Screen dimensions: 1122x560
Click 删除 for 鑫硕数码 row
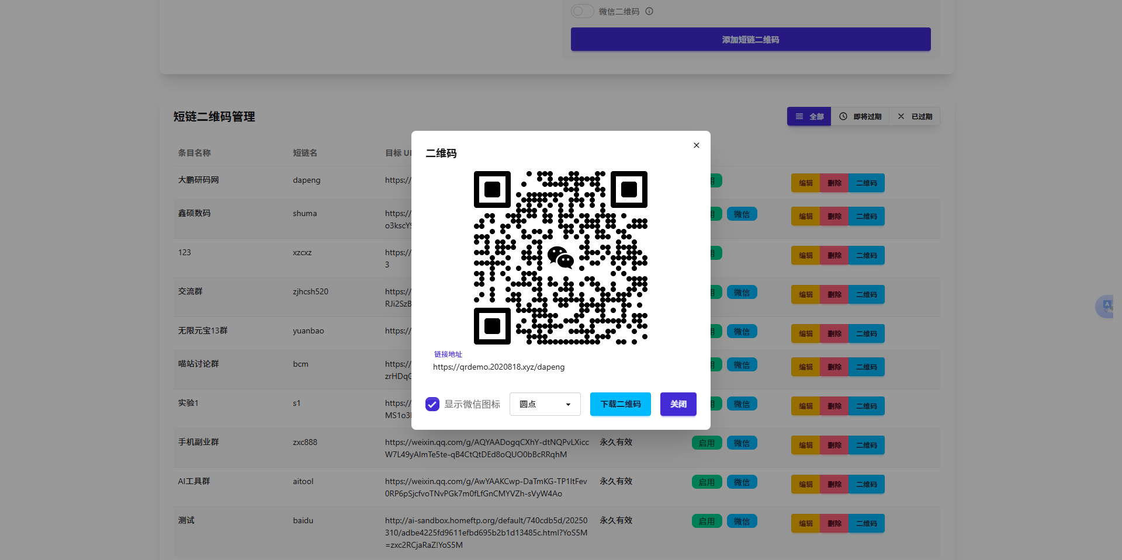click(x=834, y=216)
